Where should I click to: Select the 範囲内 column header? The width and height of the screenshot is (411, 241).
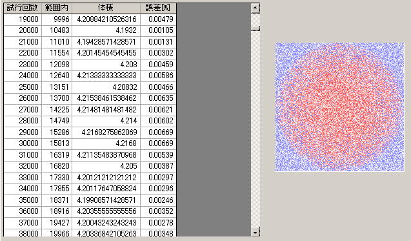tap(57, 8)
